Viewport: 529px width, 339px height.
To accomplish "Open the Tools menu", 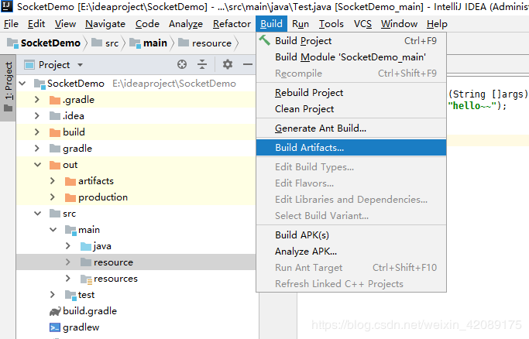I will (331, 24).
